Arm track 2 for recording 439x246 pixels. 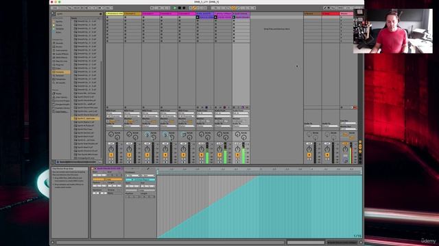[129, 162]
